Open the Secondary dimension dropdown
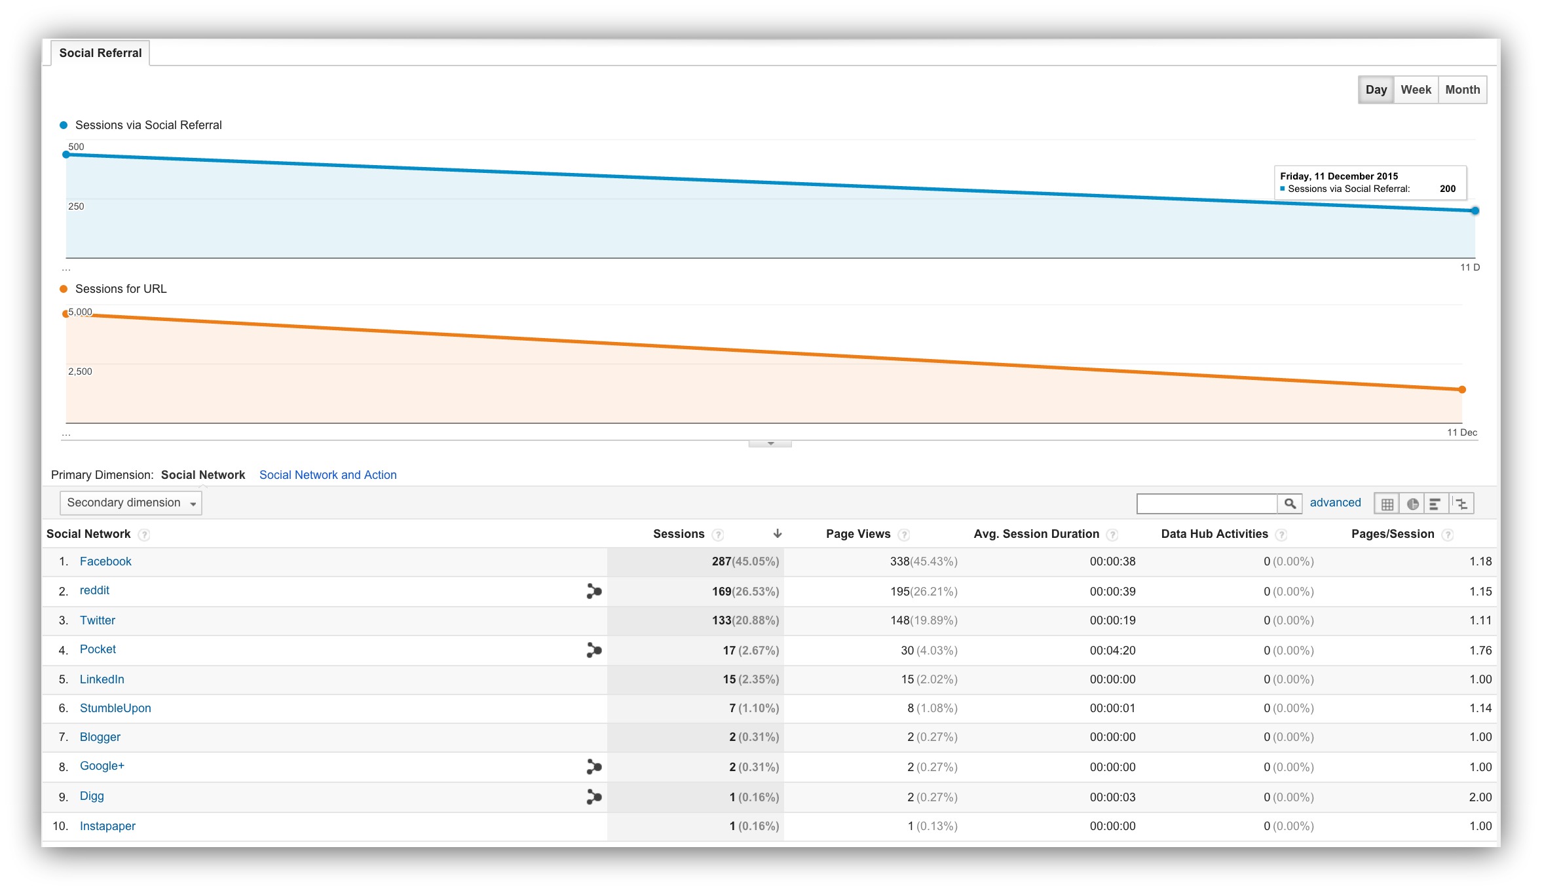Image resolution: width=1542 pixels, height=891 pixels. pyautogui.click(x=130, y=502)
